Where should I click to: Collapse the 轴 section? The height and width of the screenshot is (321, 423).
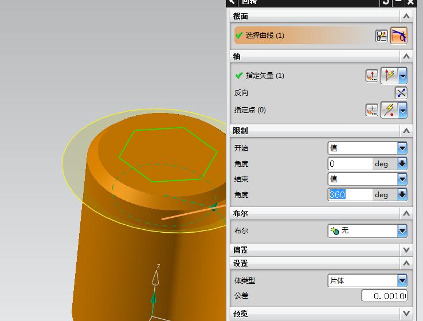coord(406,56)
